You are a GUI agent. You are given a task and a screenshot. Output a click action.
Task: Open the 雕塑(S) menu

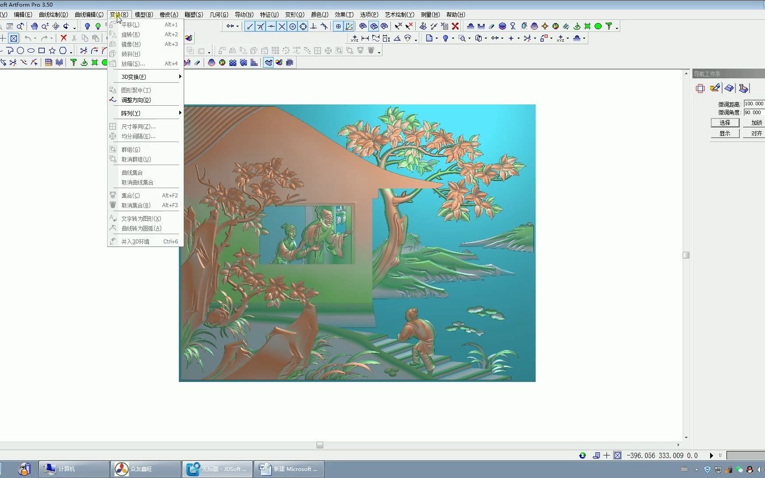[x=193, y=15]
